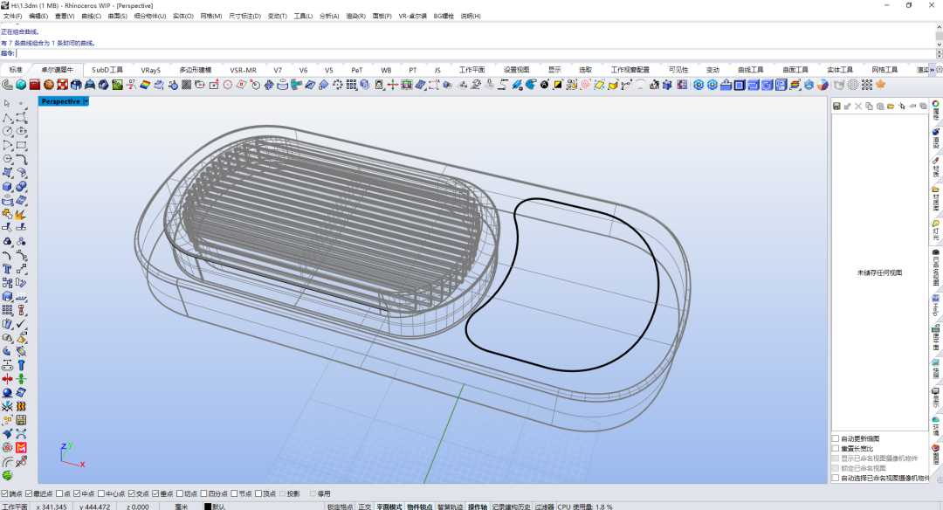Image resolution: width=943 pixels, height=510 pixels.
Task: Select the rectangle tool in left sidebar
Action: point(21,145)
